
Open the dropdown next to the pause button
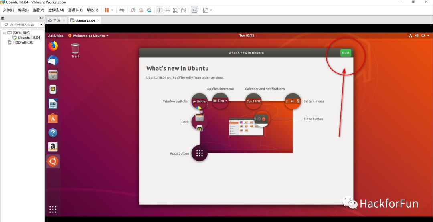112,10
